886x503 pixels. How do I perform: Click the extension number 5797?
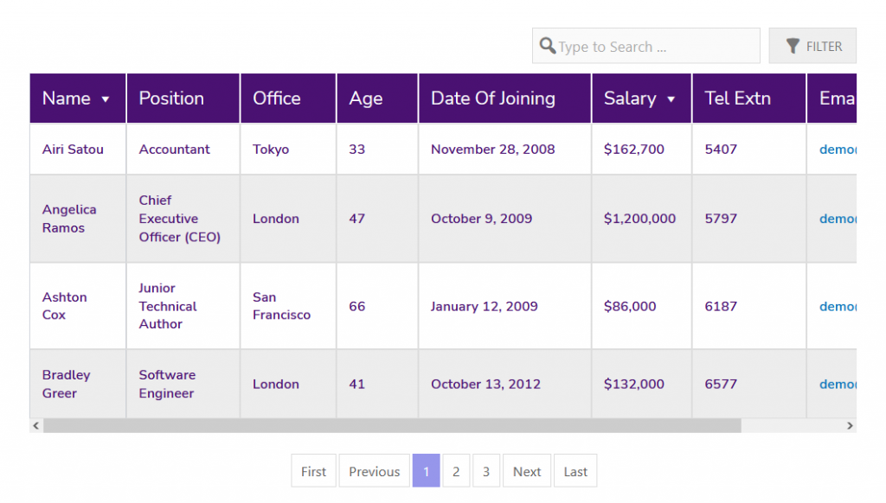point(721,219)
